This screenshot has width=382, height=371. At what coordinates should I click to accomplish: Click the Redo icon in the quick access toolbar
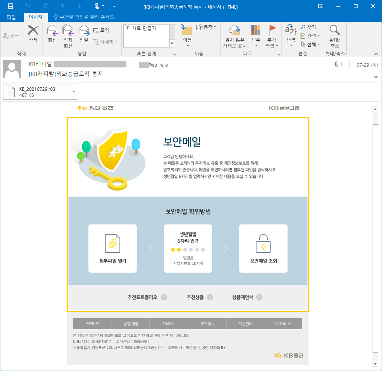pos(45,6)
